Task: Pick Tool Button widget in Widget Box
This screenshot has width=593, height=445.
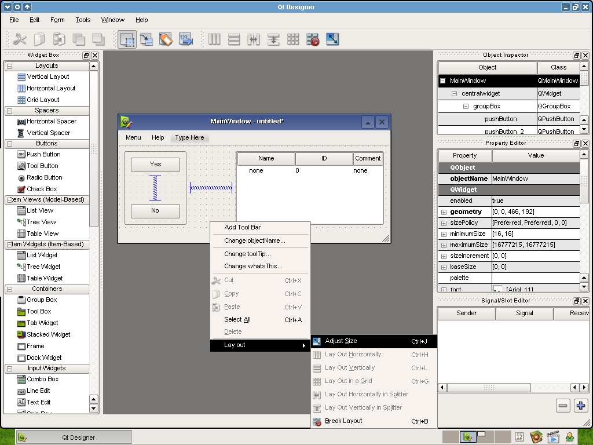Action: [x=38, y=166]
